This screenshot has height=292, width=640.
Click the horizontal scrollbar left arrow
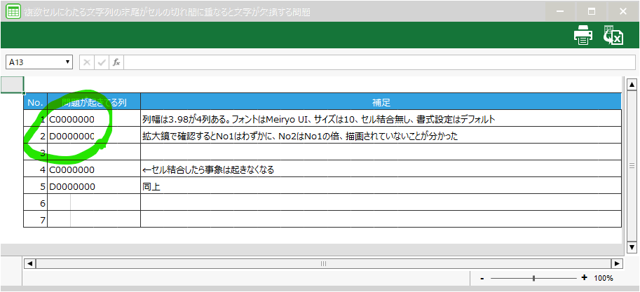[29, 264]
